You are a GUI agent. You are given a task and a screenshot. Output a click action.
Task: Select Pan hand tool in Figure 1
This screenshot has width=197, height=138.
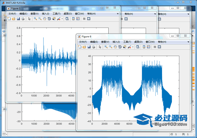[45, 19]
